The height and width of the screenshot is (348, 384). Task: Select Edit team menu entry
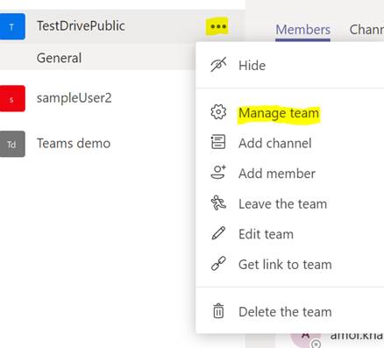point(266,234)
